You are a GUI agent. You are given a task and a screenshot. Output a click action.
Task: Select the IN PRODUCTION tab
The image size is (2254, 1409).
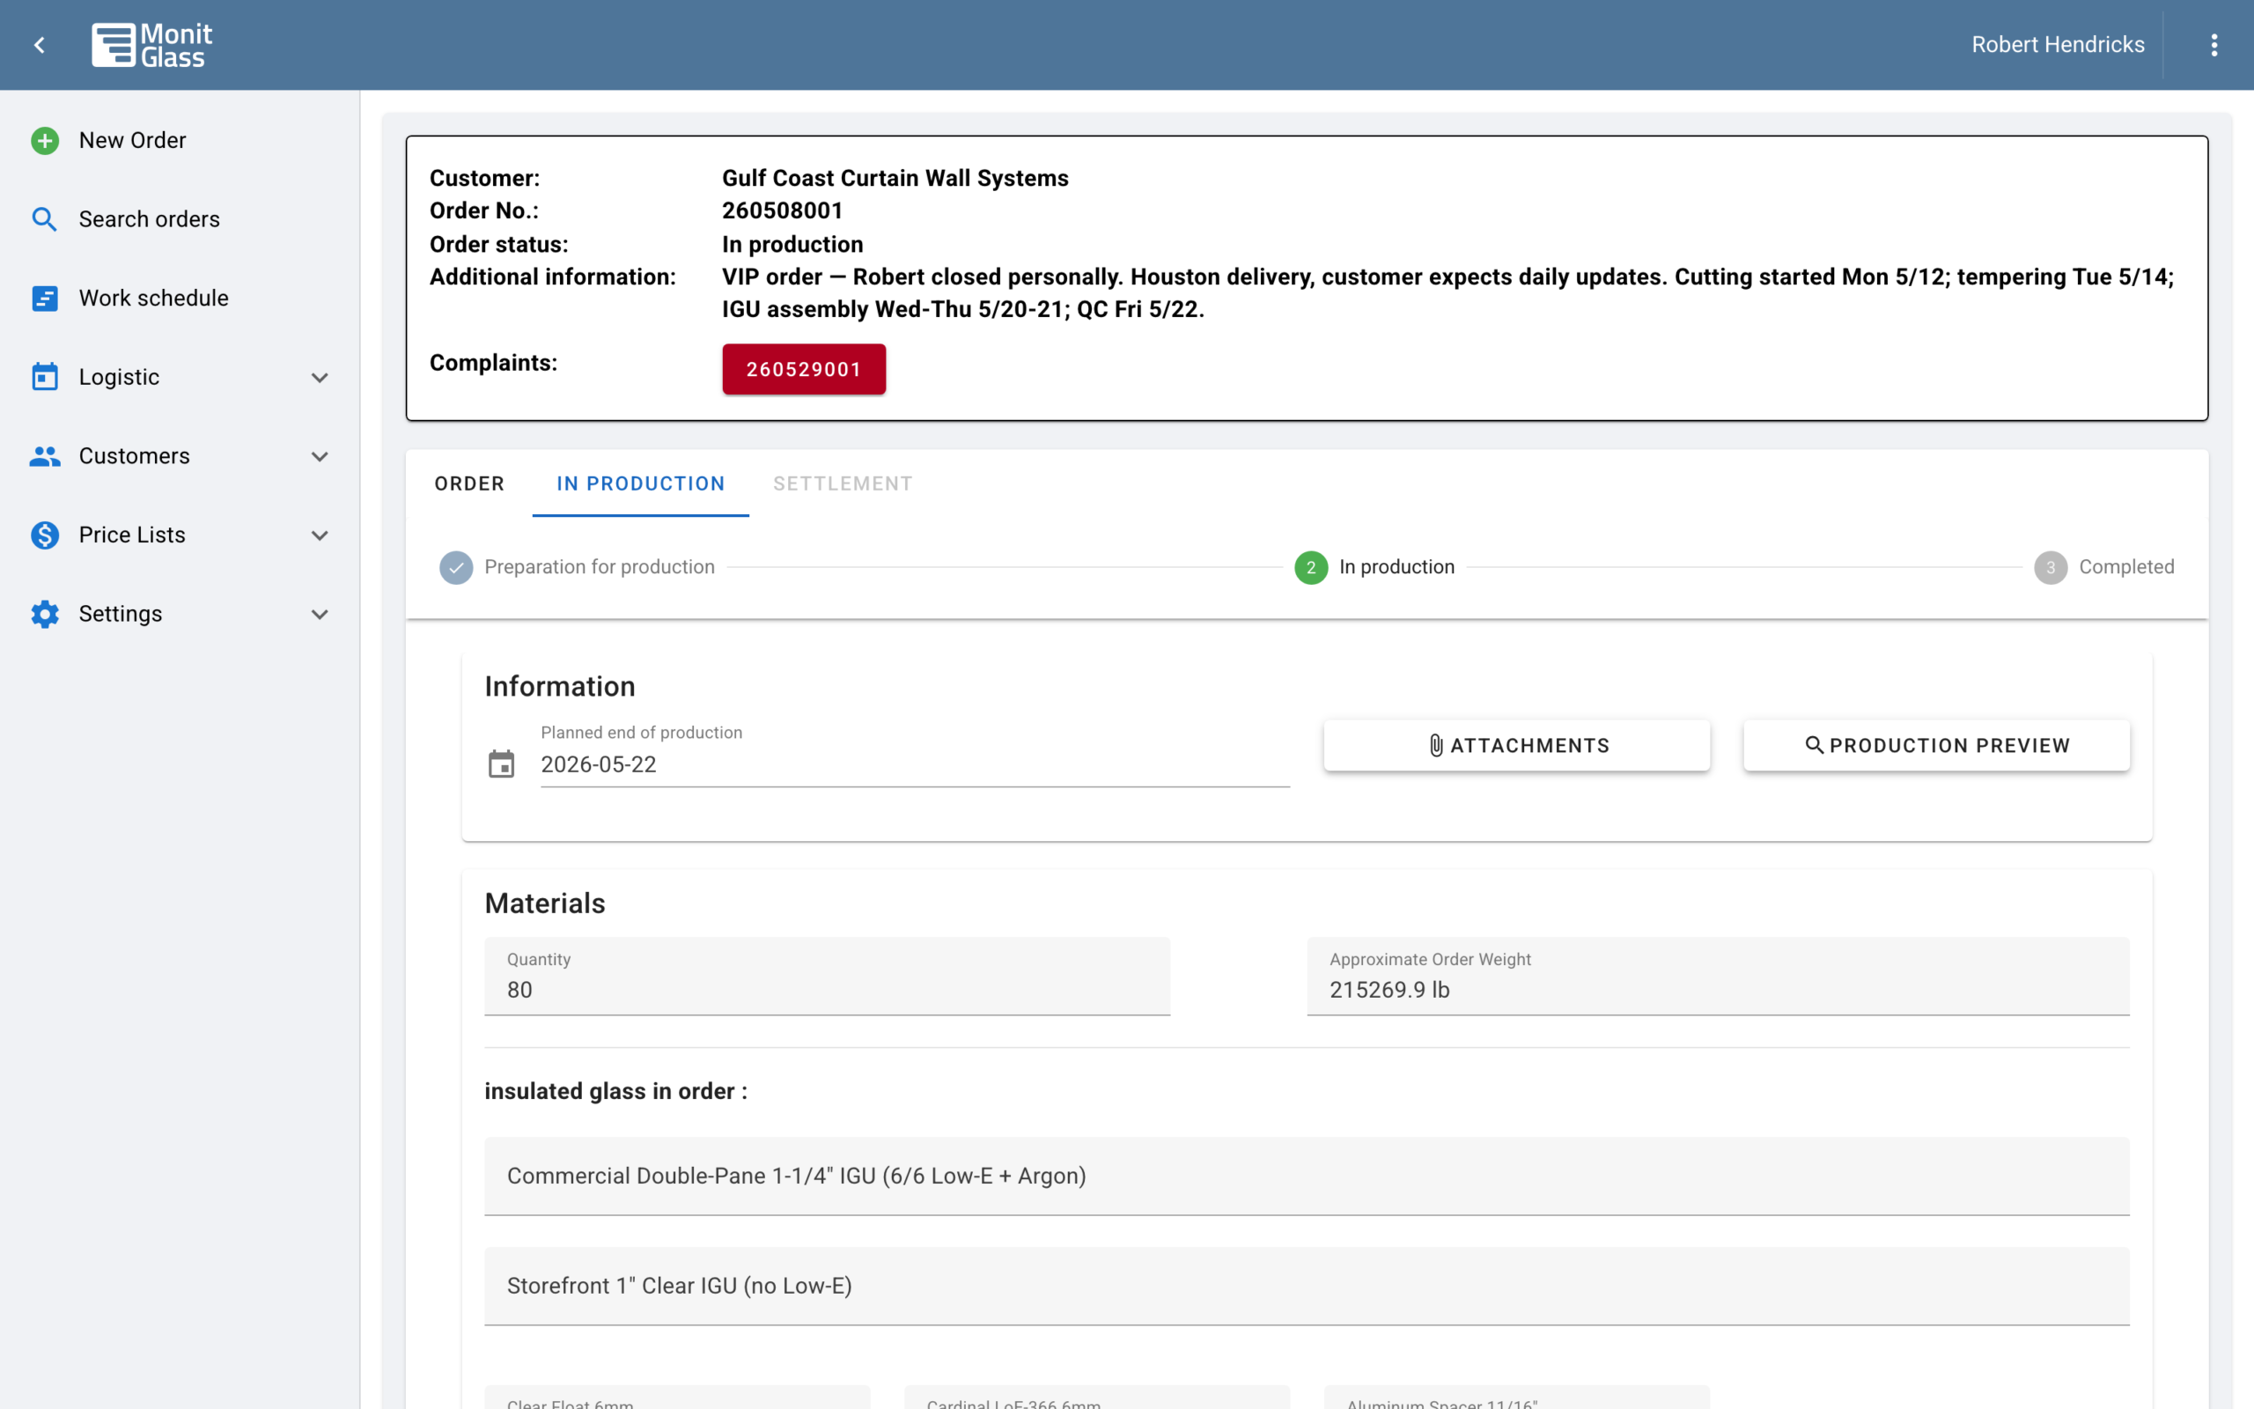[x=641, y=483]
